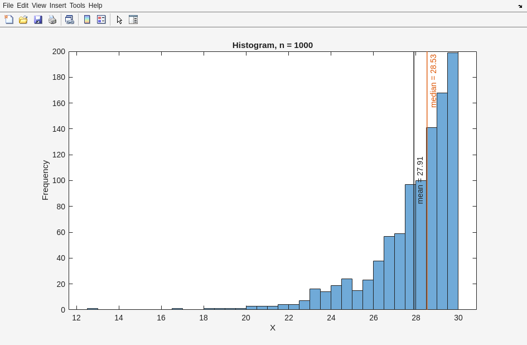The width and height of the screenshot is (527, 345).
Task: Open the File menu
Action: [8, 6]
